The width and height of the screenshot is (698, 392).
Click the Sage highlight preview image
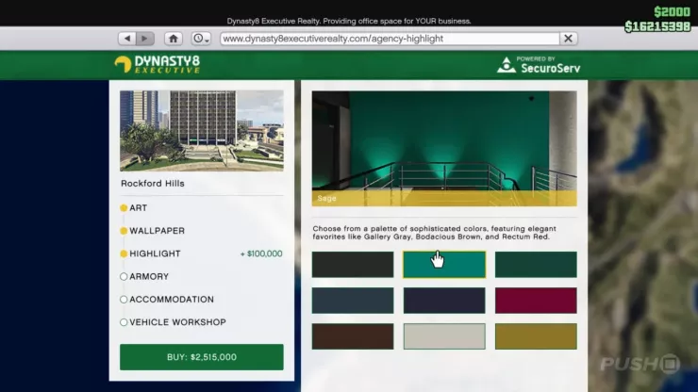coord(444,148)
